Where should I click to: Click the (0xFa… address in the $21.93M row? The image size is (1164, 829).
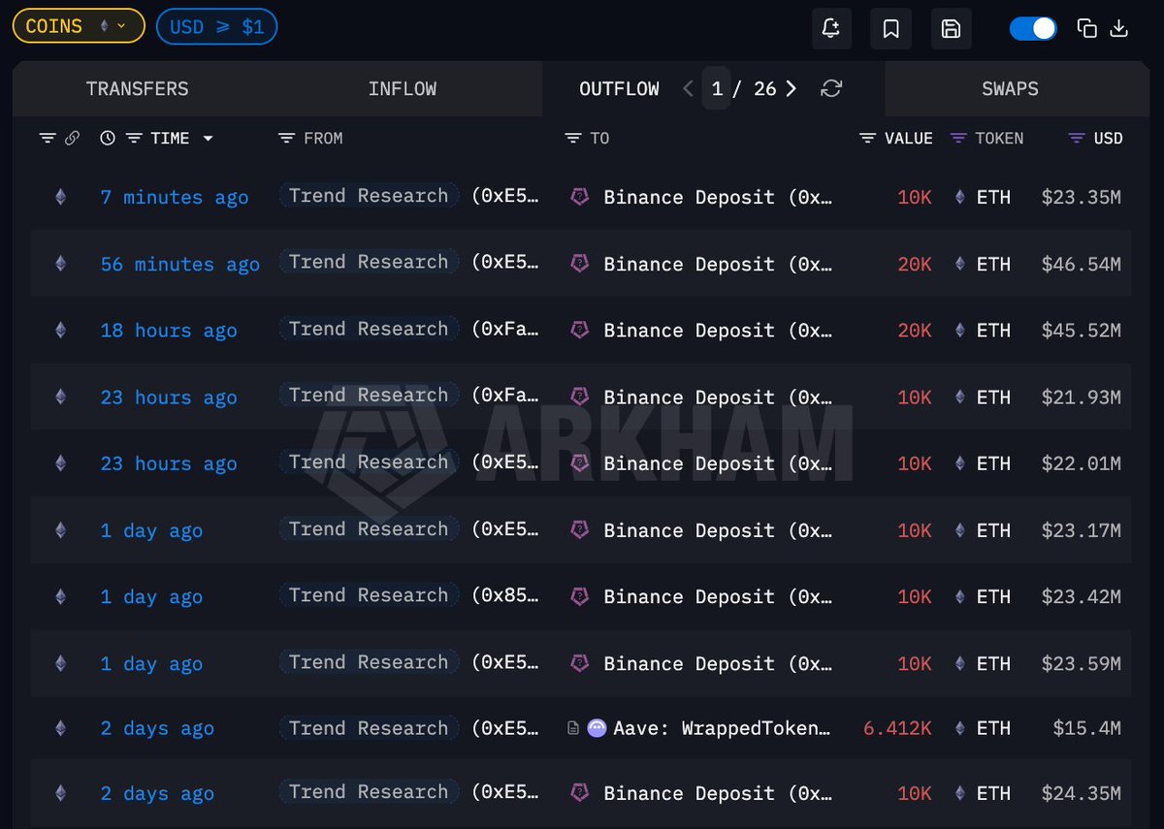(505, 396)
